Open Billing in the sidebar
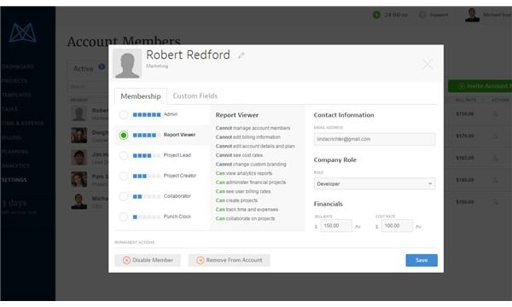The image size is (512, 307). tap(12, 137)
